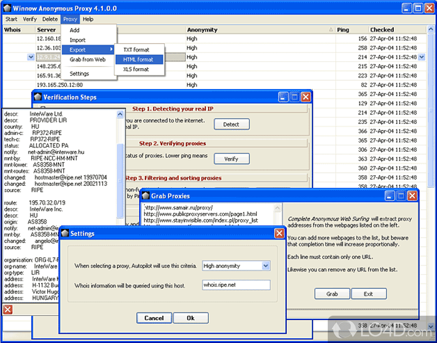Open Settings entry in Proxy menu
Viewport: 437px width, 343px height.
coord(79,74)
